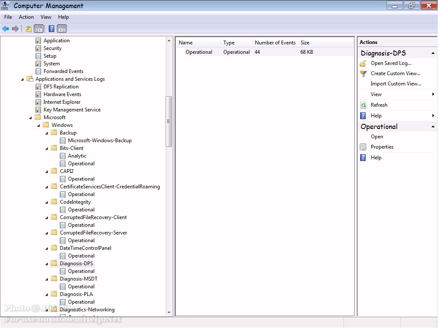Sort by the Size column header
This screenshot has height=328, width=438.
[326, 43]
